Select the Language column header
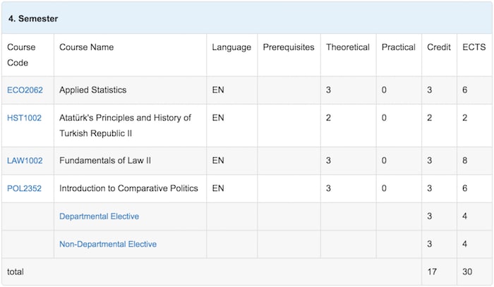 point(231,48)
